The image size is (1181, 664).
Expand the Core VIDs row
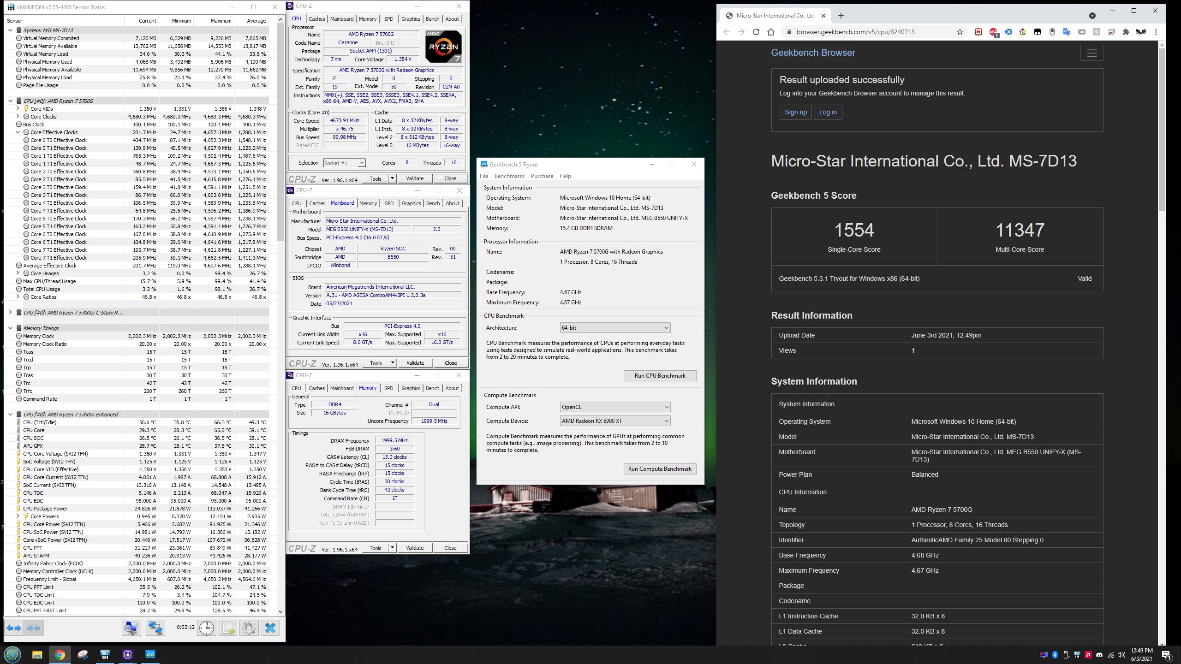pyautogui.click(x=18, y=109)
